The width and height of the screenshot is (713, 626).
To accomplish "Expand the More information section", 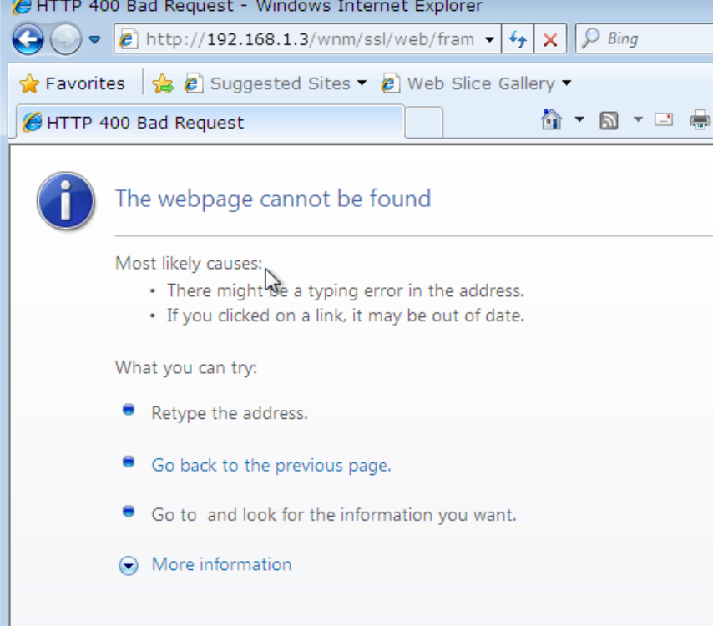I will click(x=129, y=565).
